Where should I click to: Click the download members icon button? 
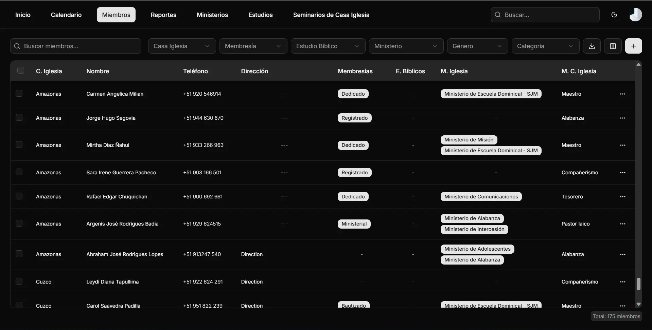coord(592,46)
